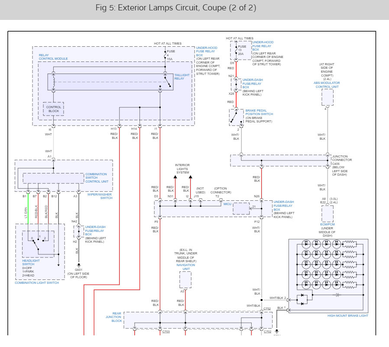Click the 'HEADLIGHT SWITCH' label
The width and height of the screenshot is (389, 347).
31,262
